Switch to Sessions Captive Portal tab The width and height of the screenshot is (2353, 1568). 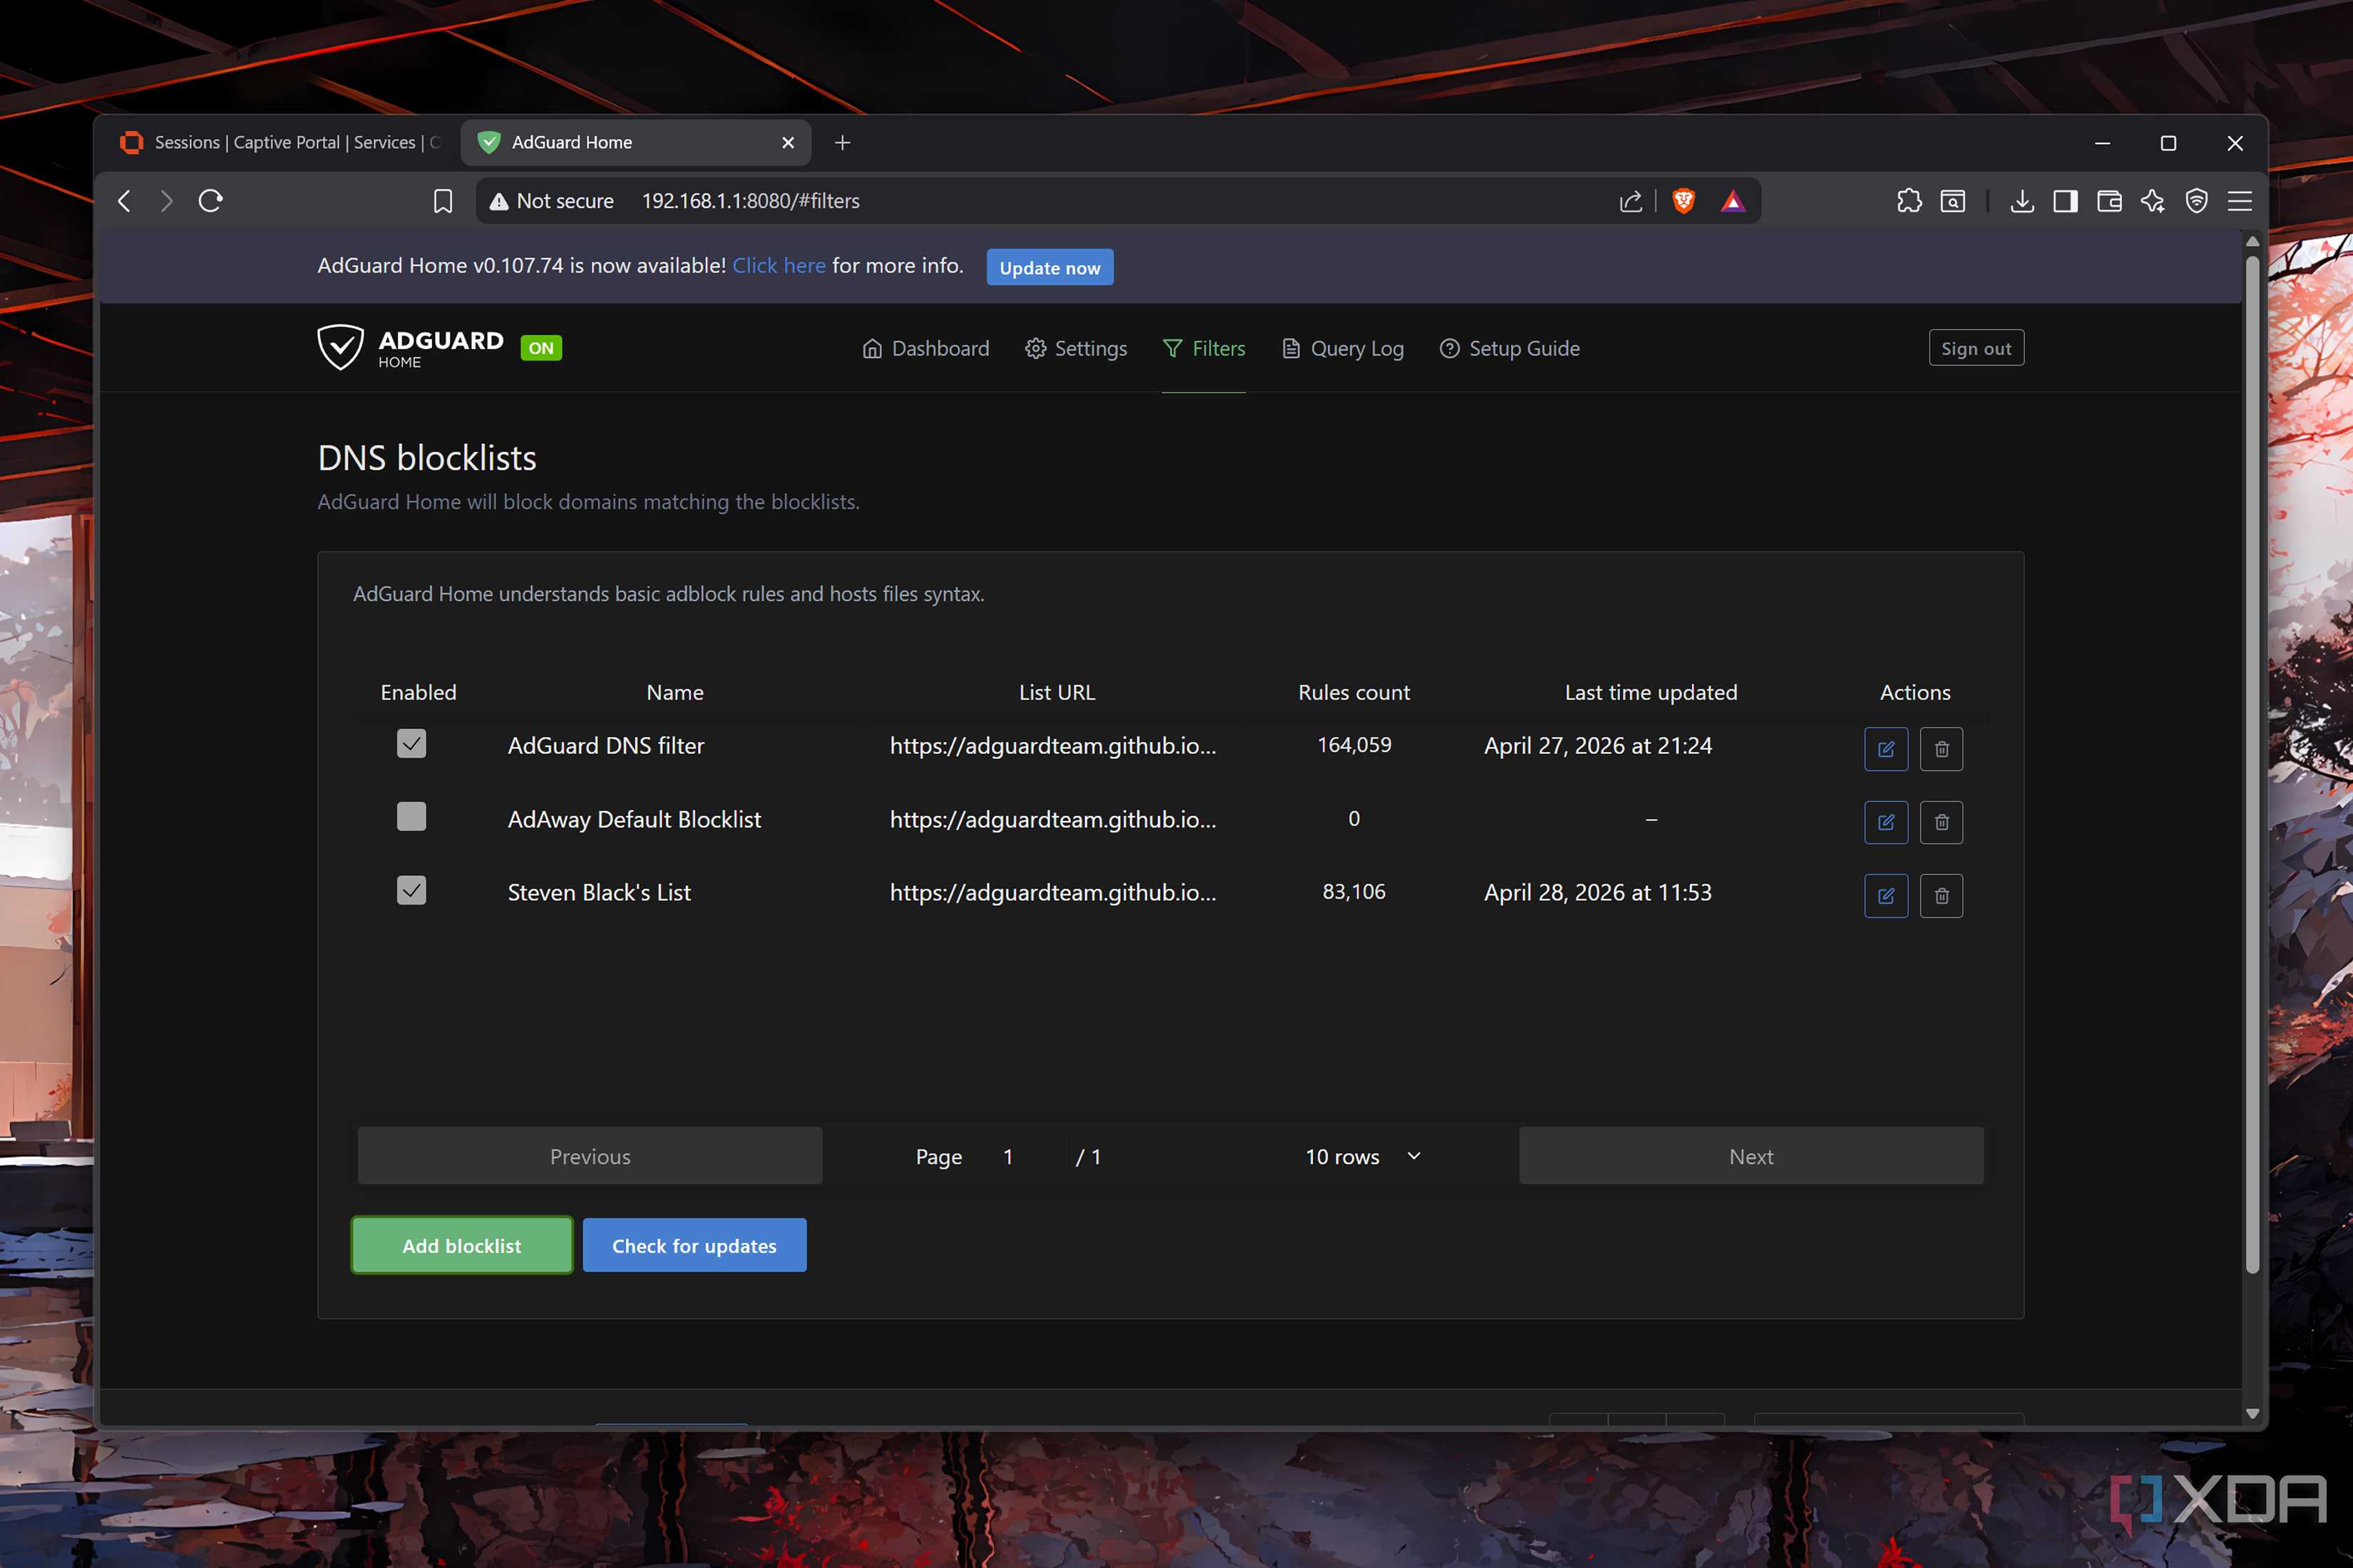click(x=280, y=142)
